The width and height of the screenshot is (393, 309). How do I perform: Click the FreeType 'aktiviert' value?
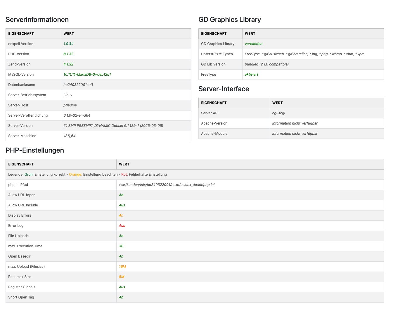pos(251,75)
